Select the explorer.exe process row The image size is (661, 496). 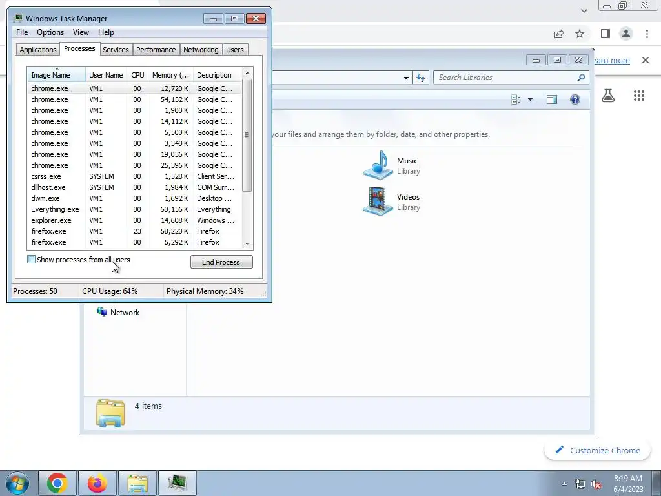click(x=134, y=220)
